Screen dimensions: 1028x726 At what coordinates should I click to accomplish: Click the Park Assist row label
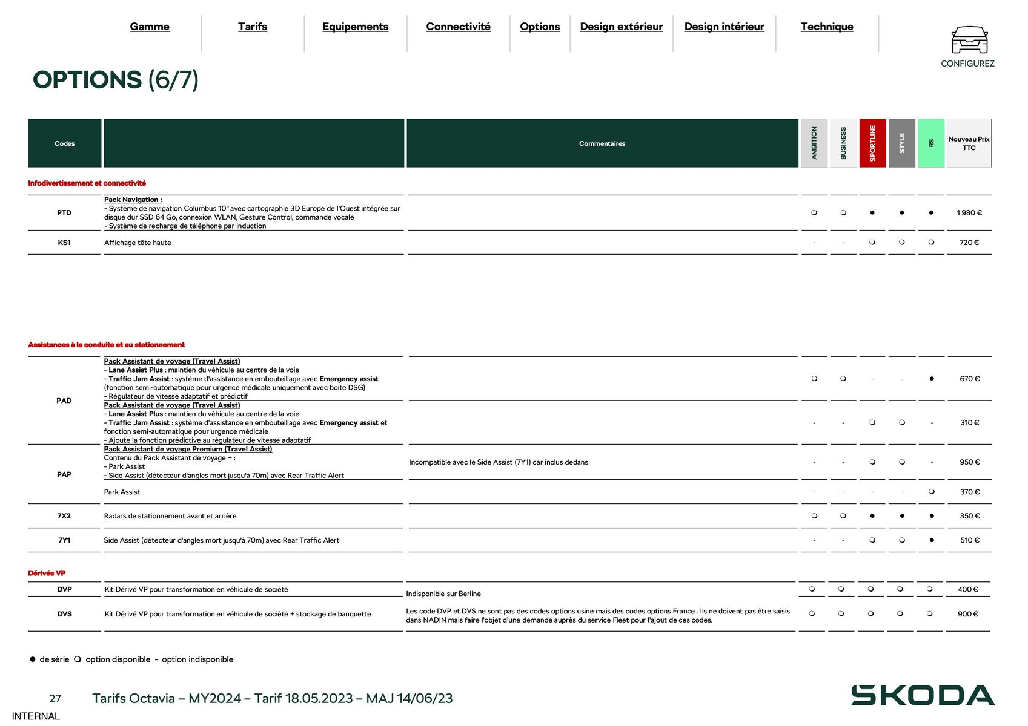[x=122, y=492]
